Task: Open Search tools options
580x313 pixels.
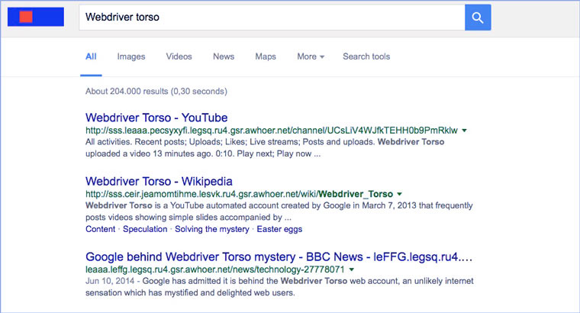Action: 366,56
